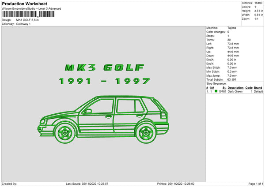Click the 'Default' brand entry

(x=258, y=91)
